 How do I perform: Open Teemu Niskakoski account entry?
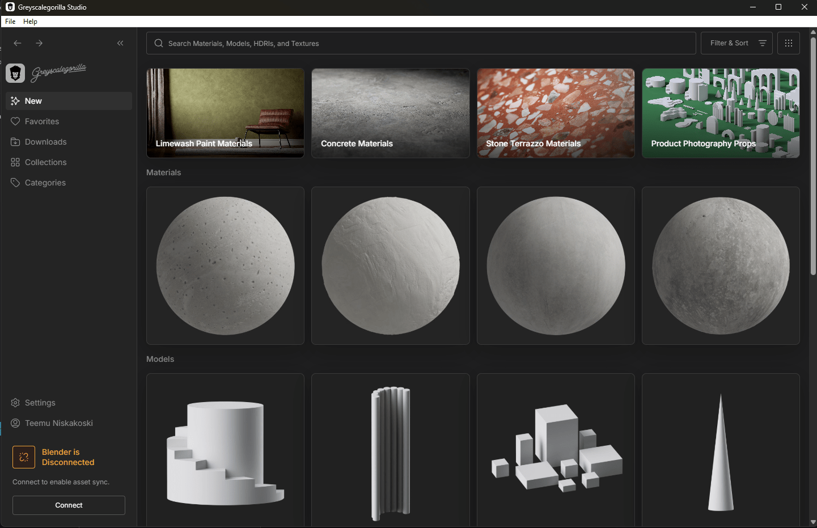(x=69, y=423)
